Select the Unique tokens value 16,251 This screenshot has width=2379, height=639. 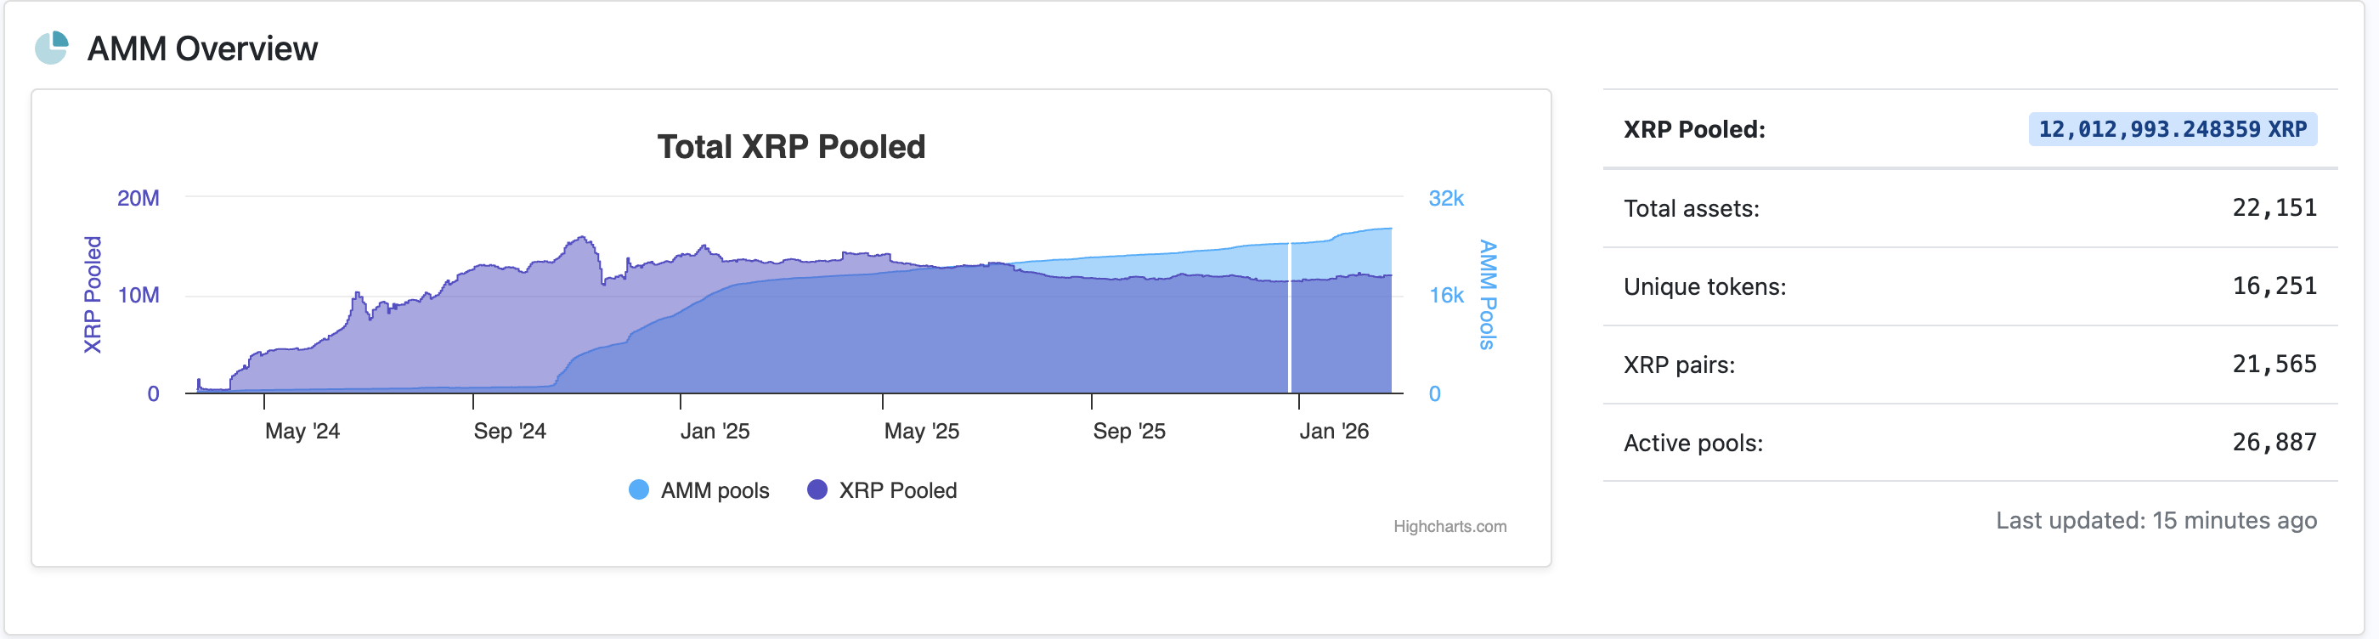point(2274,286)
